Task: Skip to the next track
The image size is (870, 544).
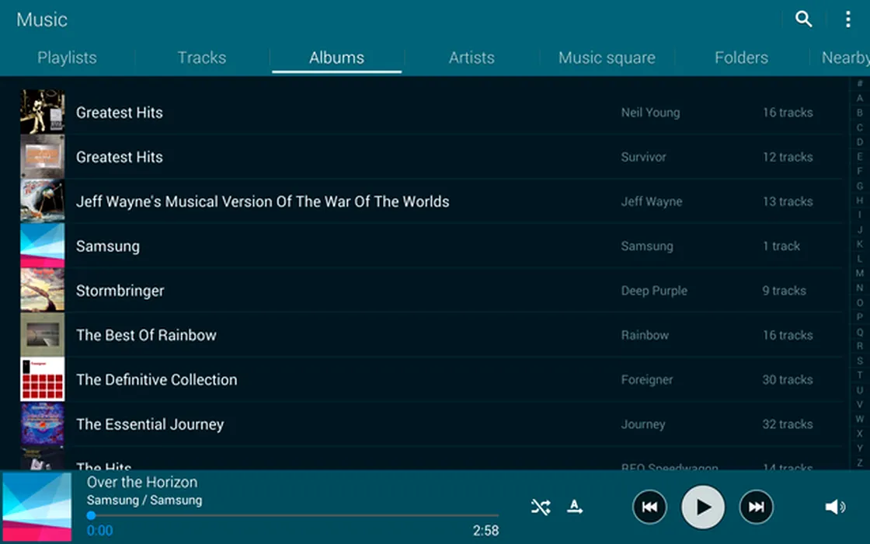Action: click(x=756, y=507)
